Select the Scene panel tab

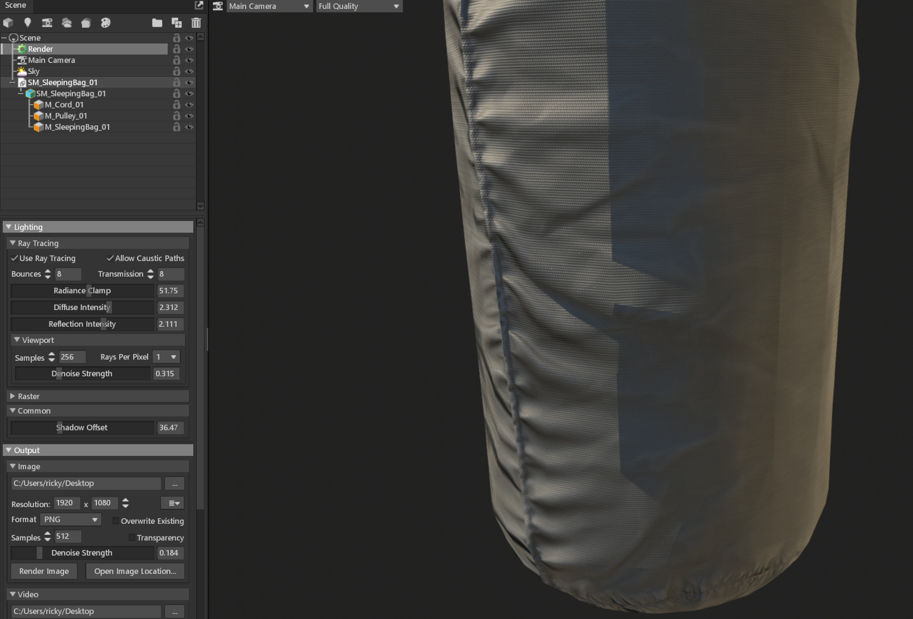[16, 5]
